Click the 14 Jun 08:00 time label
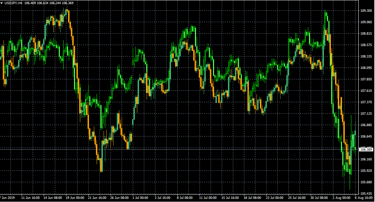This screenshot has height=202, width=375. 52,198
